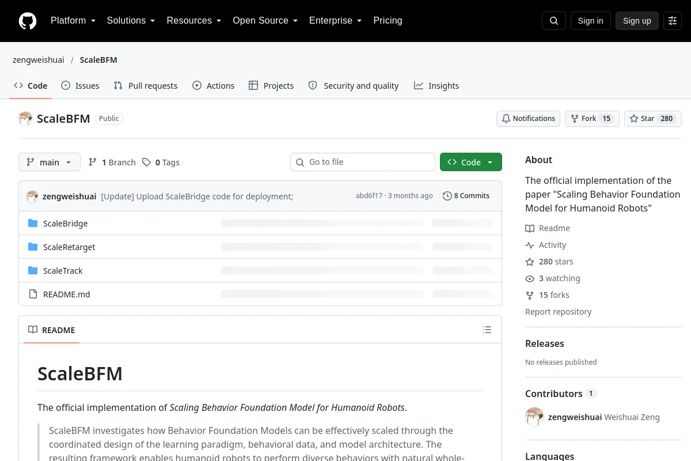Click the eye icon beside 3 watching
691x461 pixels.
(x=530, y=278)
